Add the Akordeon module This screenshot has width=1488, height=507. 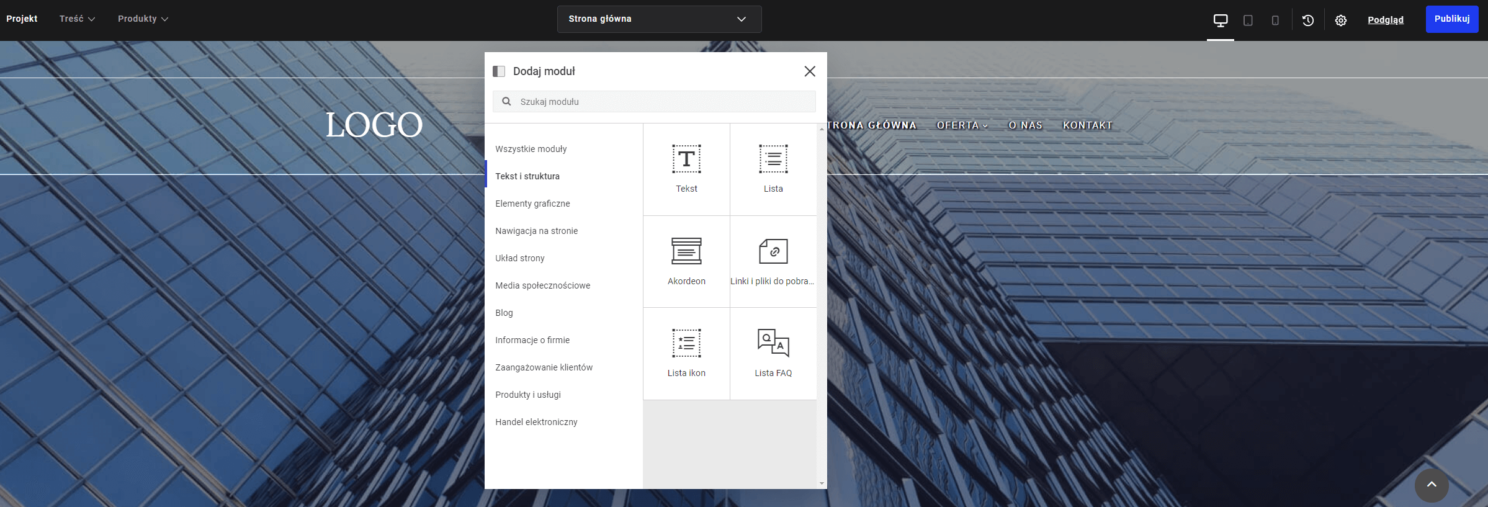pos(686,261)
